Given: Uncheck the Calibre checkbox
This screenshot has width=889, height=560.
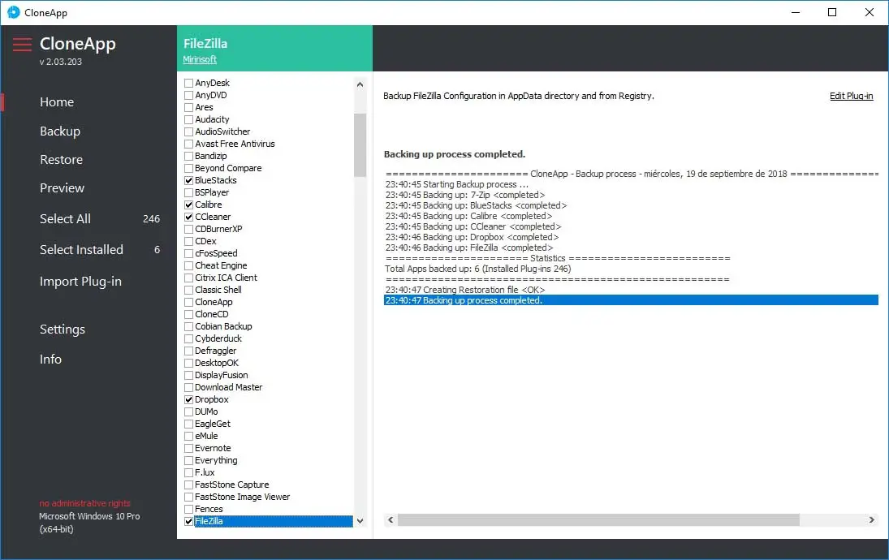Looking at the screenshot, I should pos(189,205).
